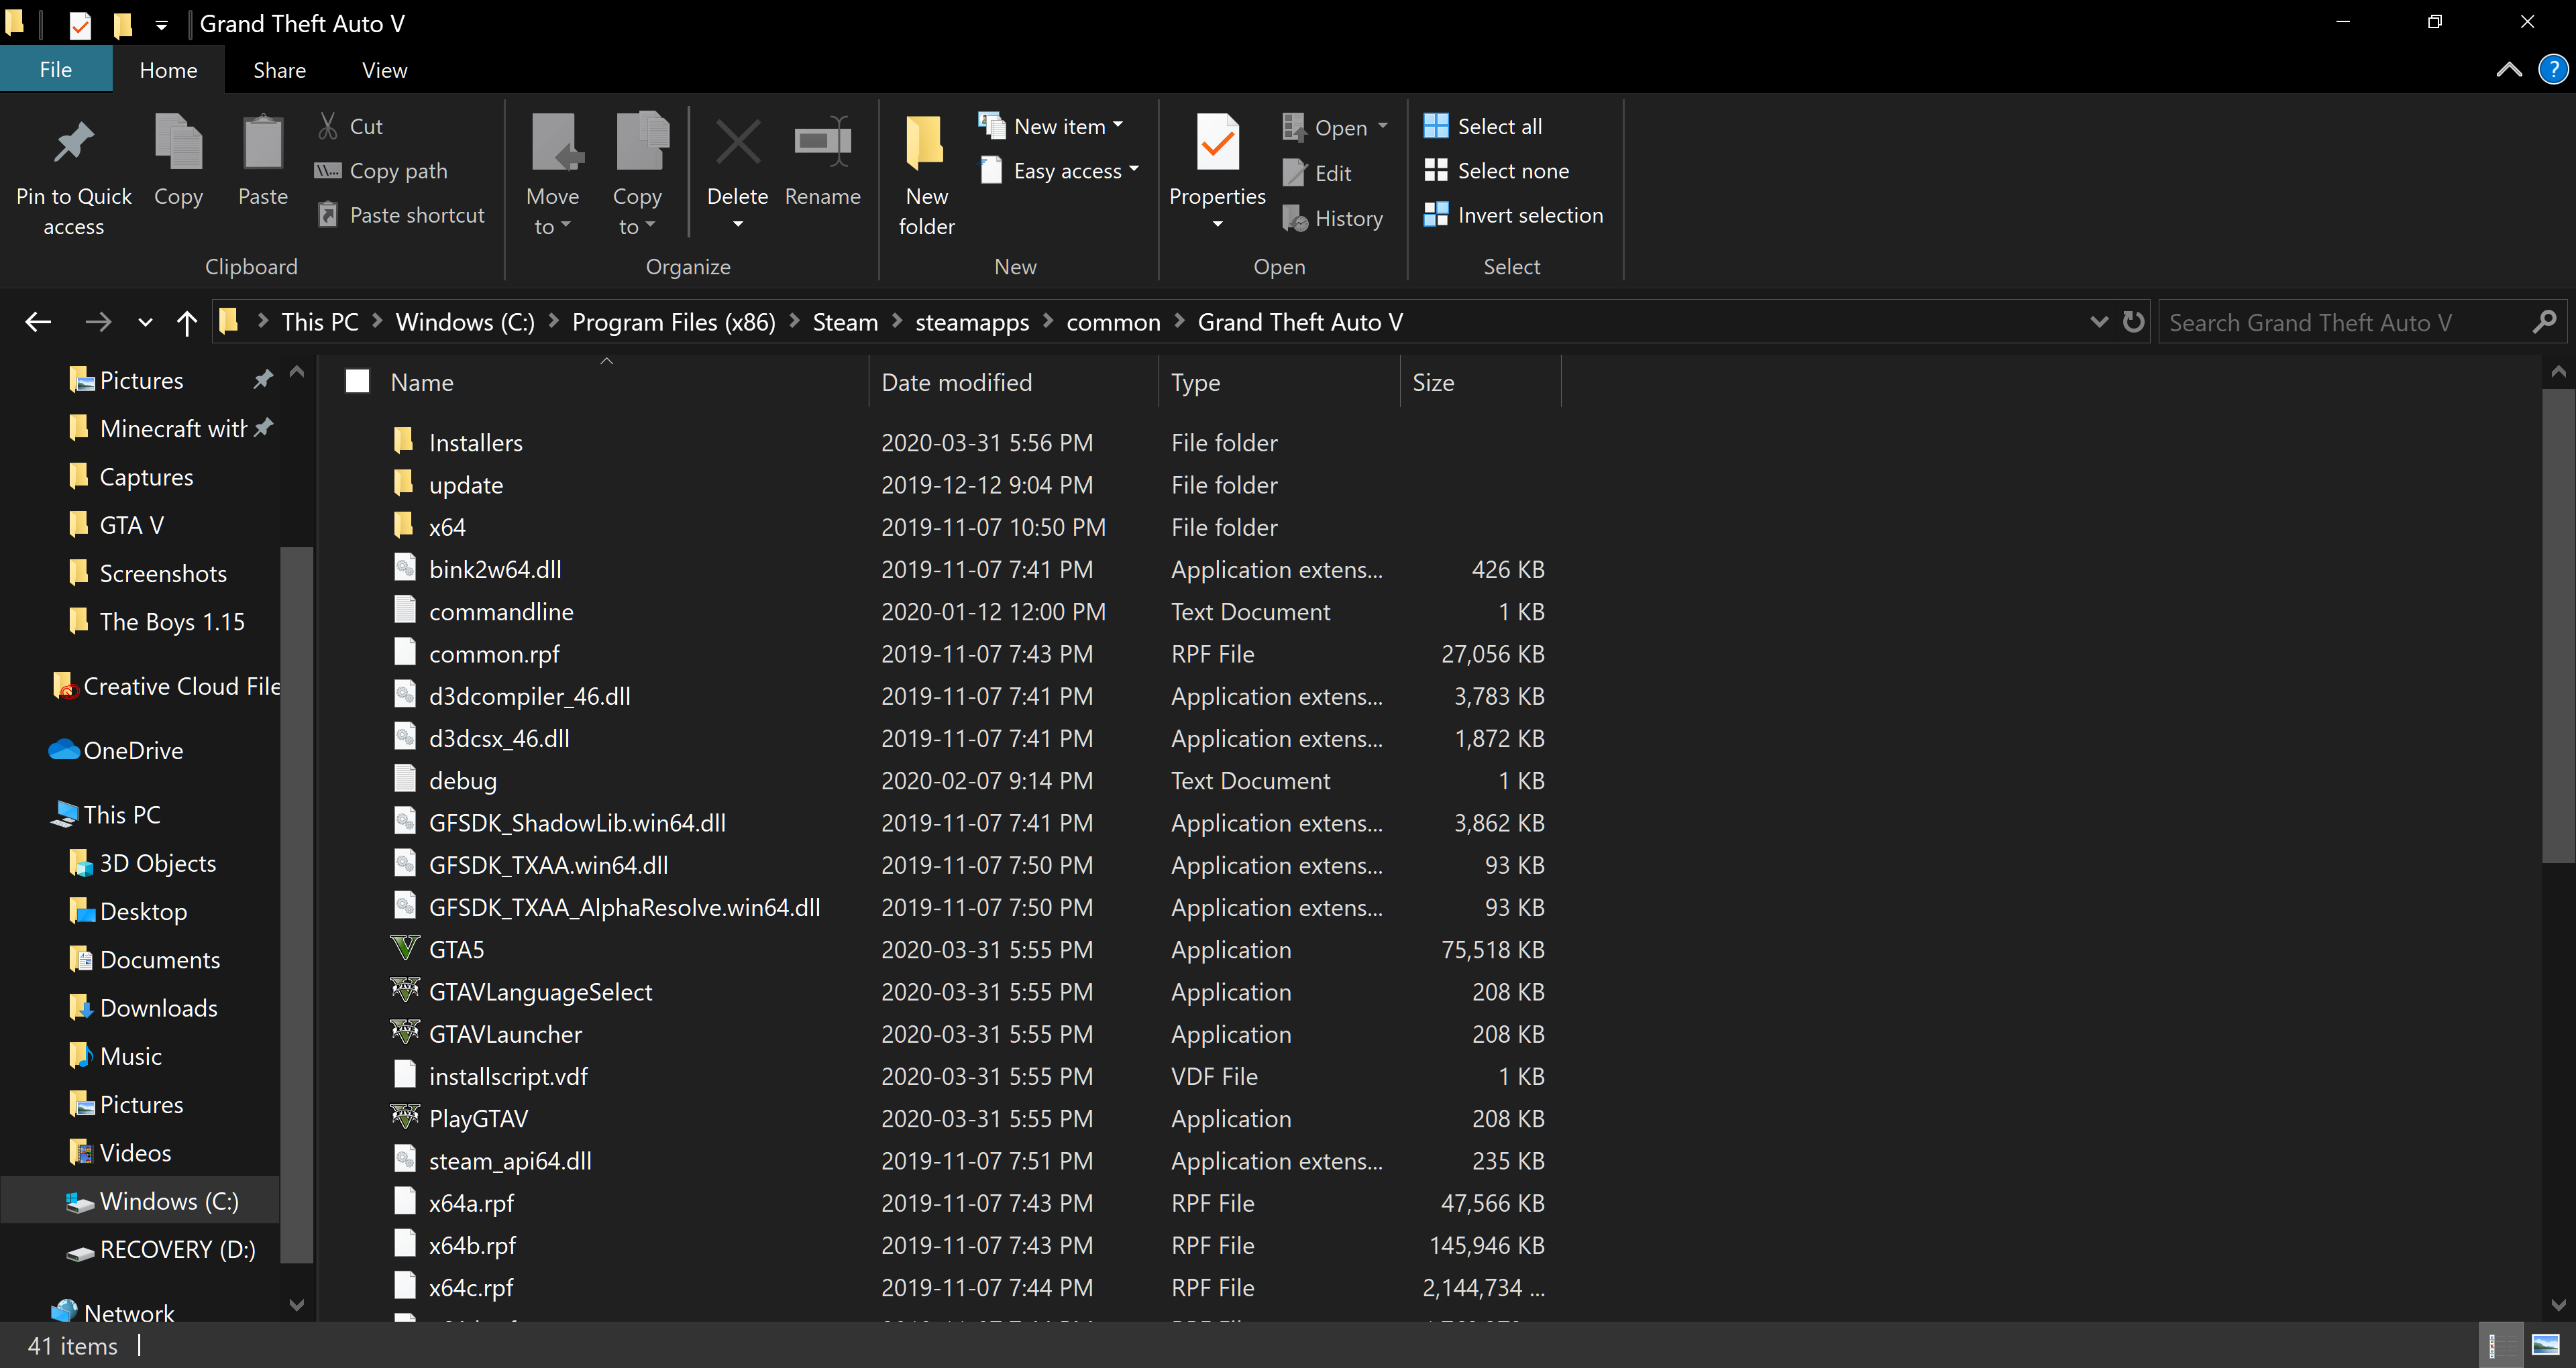Screen dimensions: 2576x1368
Task: Open Quick Access Toolbar customize dropdown
Action: pos(161,25)
